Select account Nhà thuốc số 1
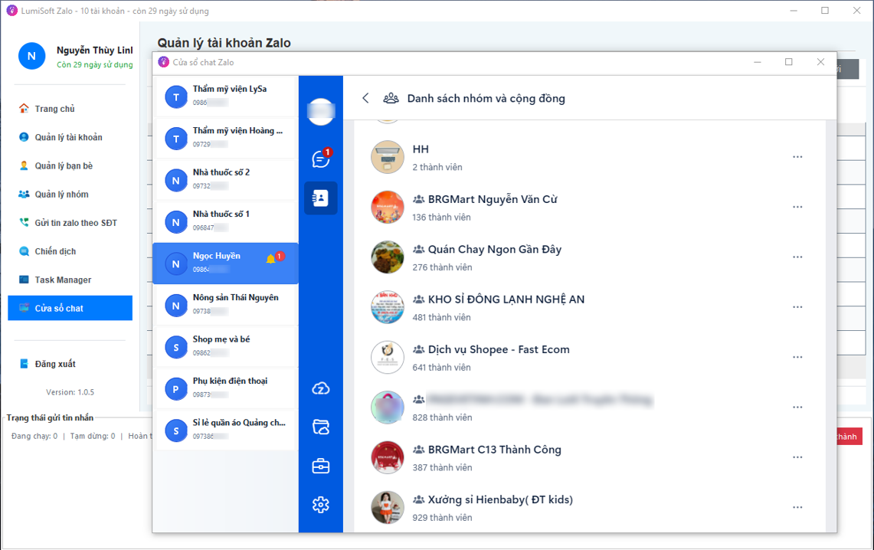Screen dimensions: 874x550 pyautogui.click(x=225, y=222)
